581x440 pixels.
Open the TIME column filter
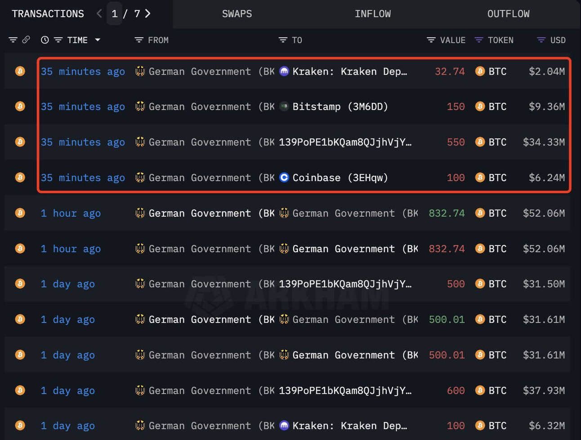coord(58,40)
